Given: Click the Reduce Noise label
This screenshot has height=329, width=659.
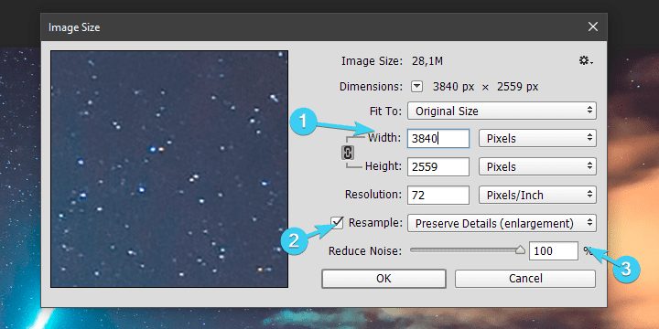Looking at the screenshot, I should coord(365,251).
